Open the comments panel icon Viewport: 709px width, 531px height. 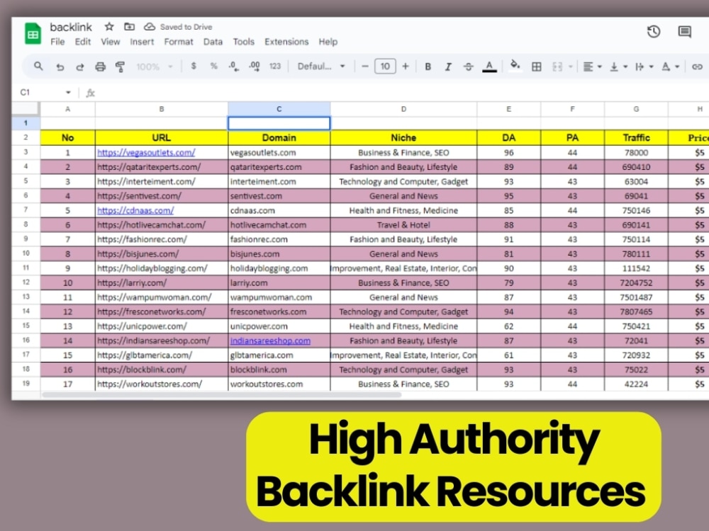[x=685, y=32]
